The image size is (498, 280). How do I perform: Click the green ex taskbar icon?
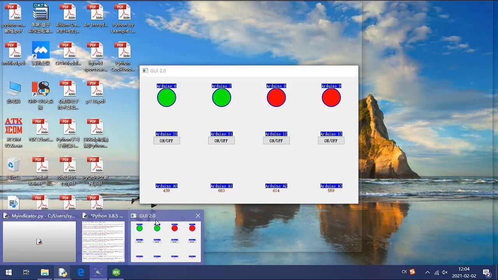tap(116, 272)
